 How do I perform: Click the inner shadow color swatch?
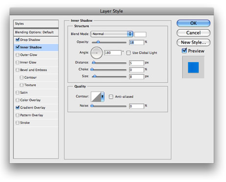click(x=140, y=34)
